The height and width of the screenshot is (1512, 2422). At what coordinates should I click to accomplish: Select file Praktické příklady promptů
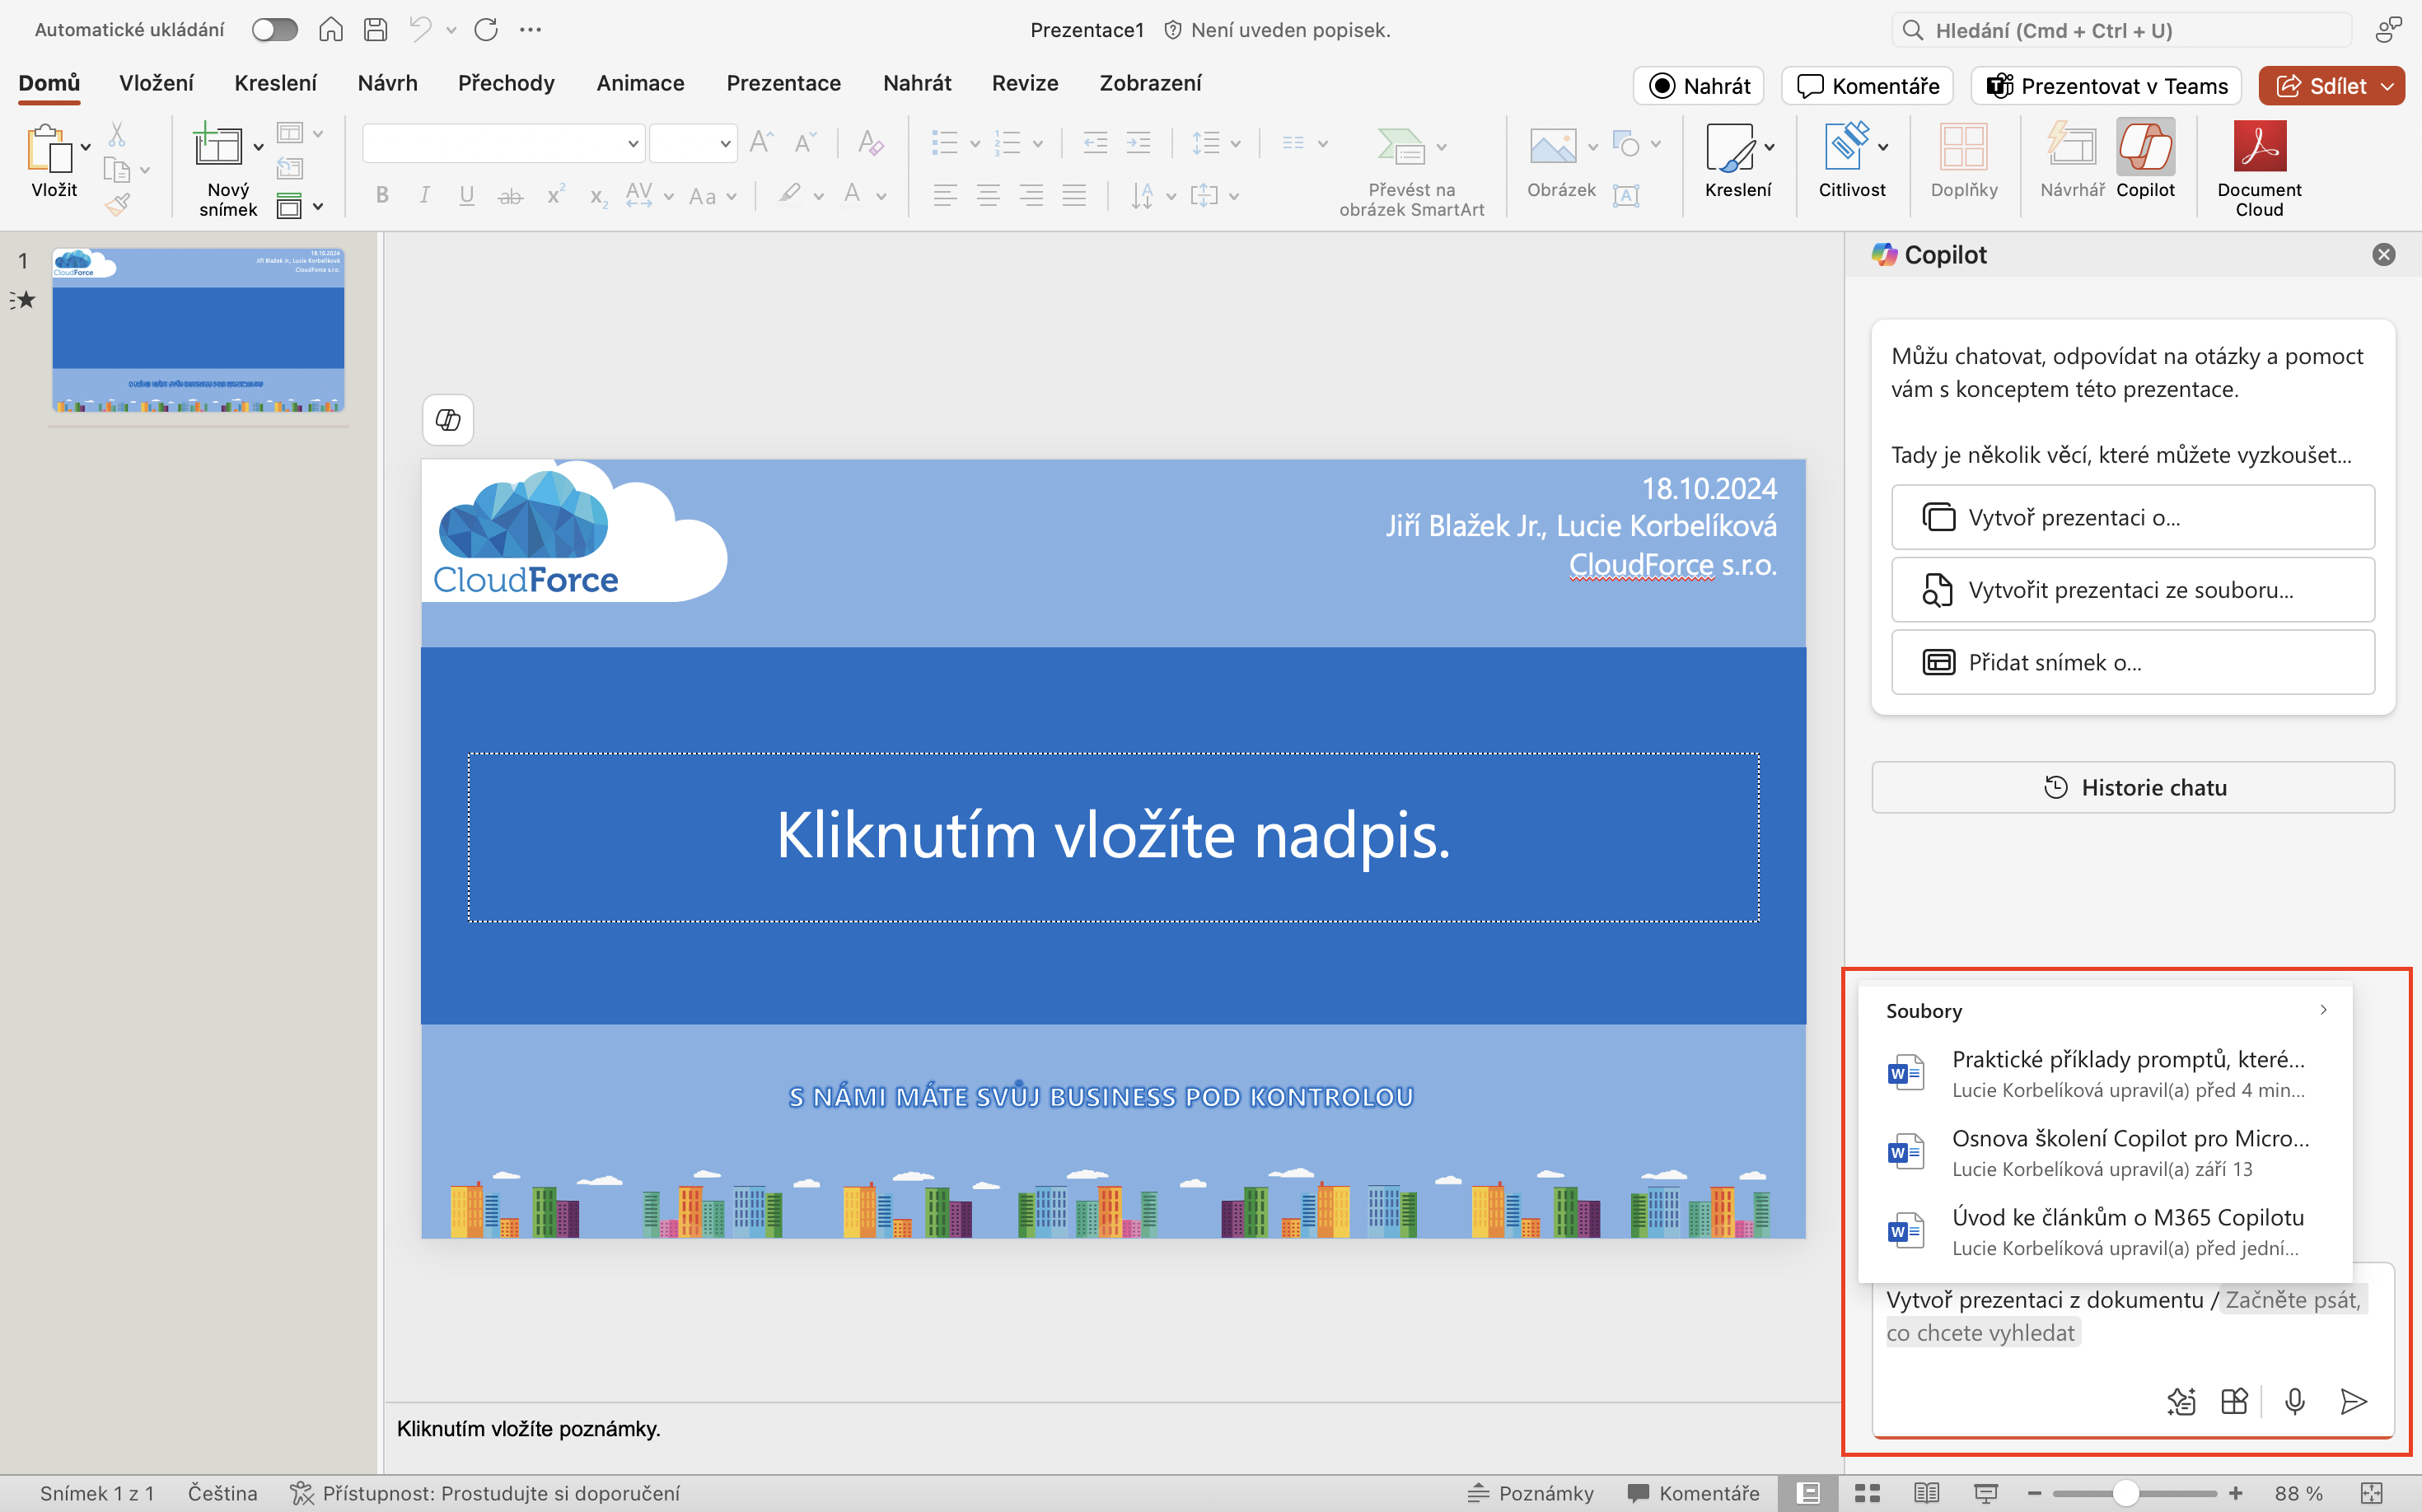coord(2105,1073)
